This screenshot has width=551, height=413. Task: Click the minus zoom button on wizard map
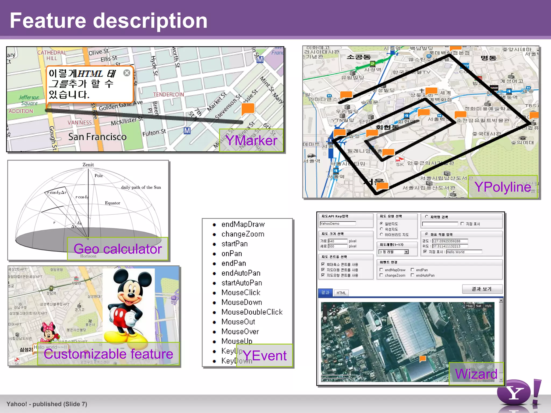(325, 306)
